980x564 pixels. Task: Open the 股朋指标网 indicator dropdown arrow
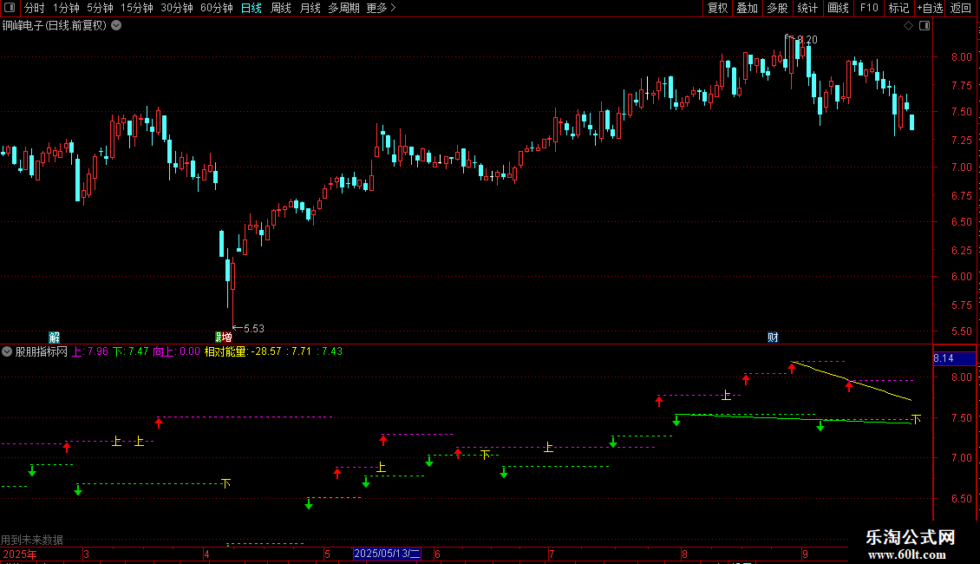coord(7,351)
